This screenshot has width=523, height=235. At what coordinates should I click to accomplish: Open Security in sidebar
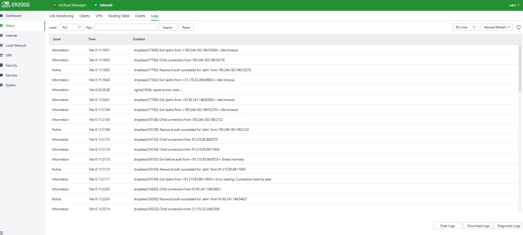coord(11,65)
